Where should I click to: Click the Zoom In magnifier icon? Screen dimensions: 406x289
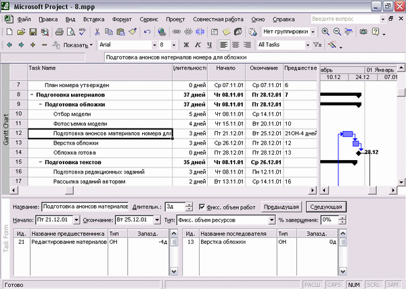(325, 32)
